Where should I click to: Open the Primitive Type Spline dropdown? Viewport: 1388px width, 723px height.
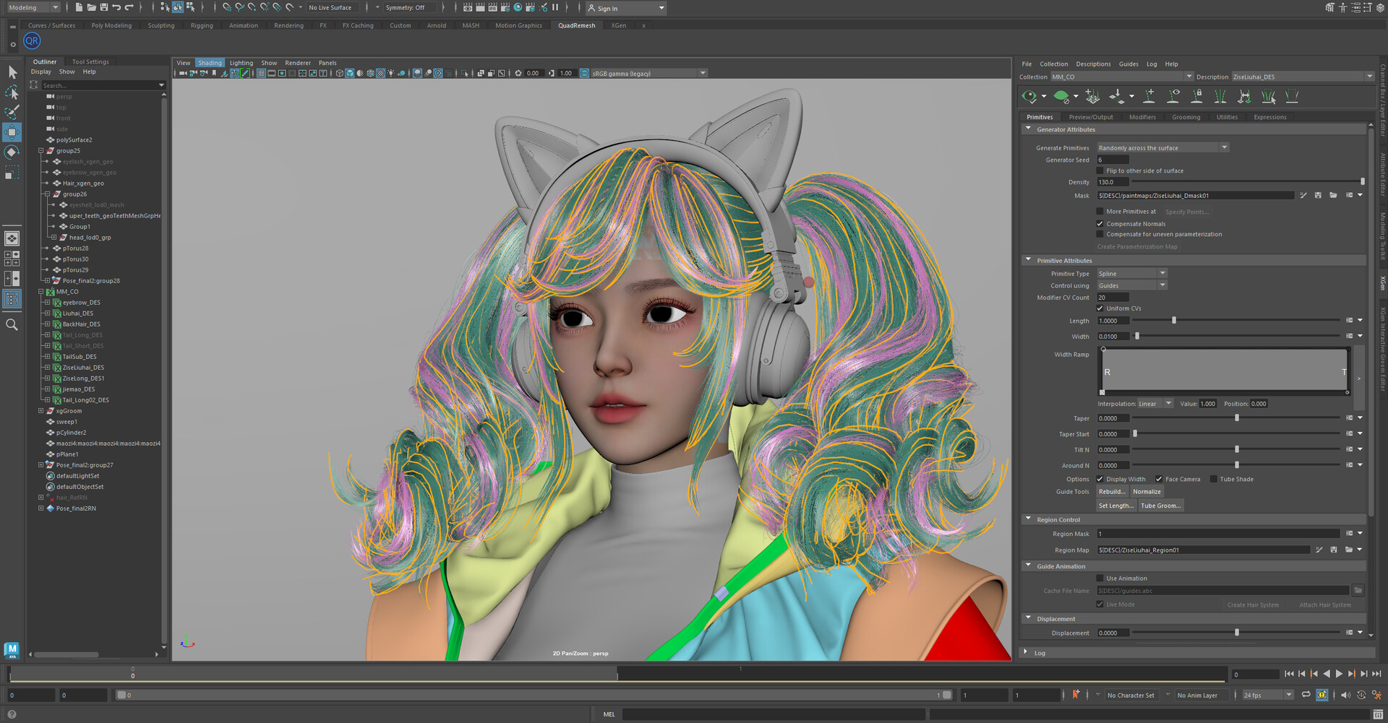point(1132,274)
